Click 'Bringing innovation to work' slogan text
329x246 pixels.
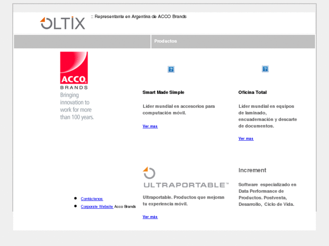(77, 106)
